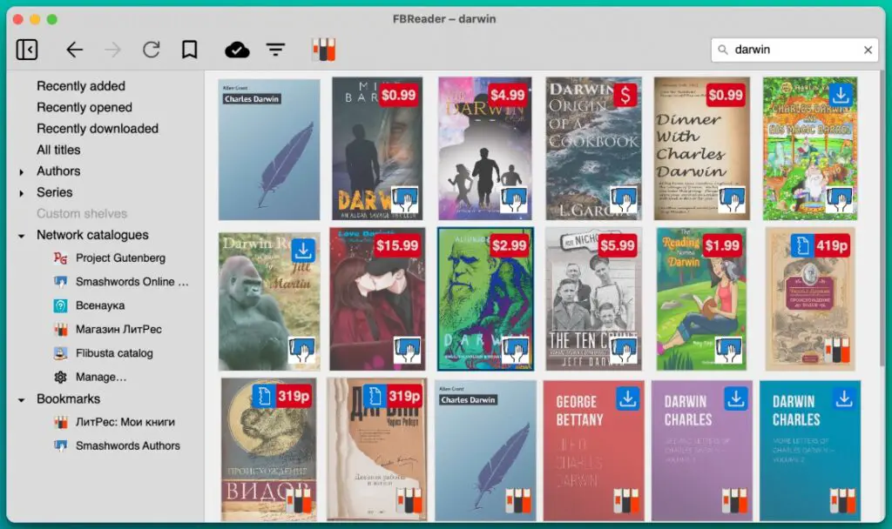892x529 pixels.
Task: Click the $15.99 price badge
Action: [x=396, y=245]
